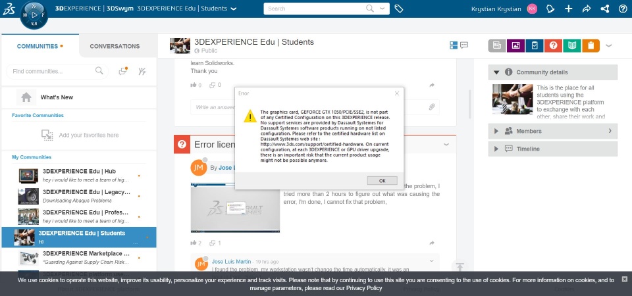Click the orange clipboard icon
The height and width of the screenshot is (296, 632).
591,45
